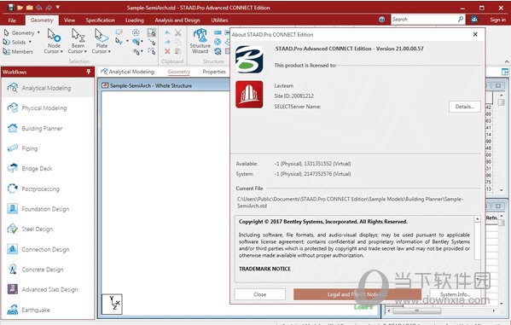Screen dimensions: 511x325
Task: Click the Sign in link
Action: click(497, 20)
